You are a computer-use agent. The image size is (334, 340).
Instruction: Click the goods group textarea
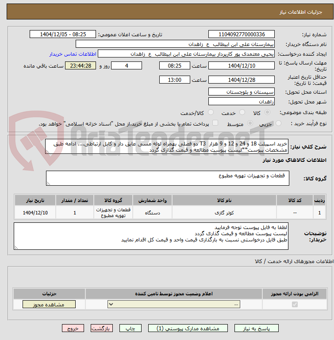pos(168,178)
